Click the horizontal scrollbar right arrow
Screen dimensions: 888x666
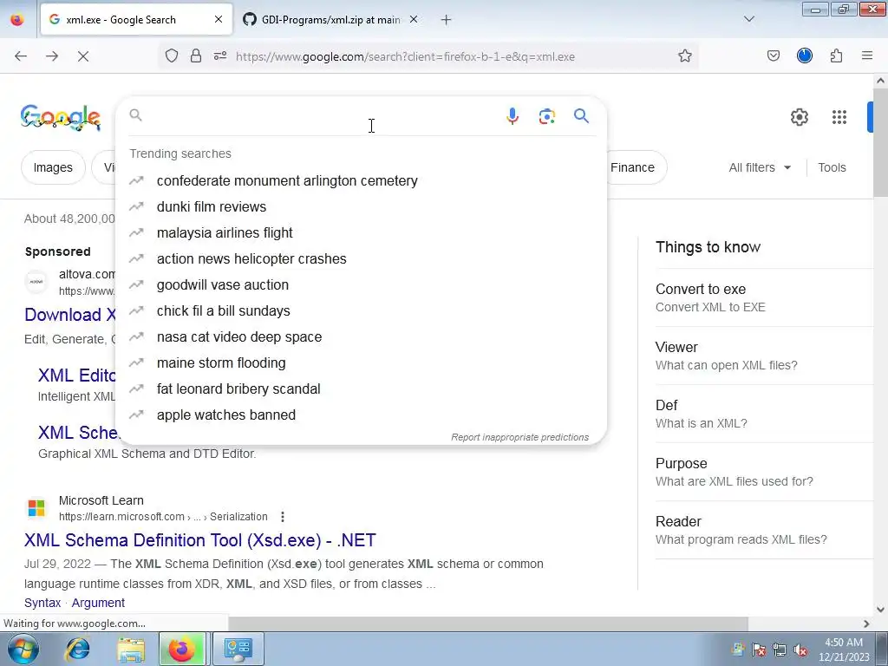tap(866, 624)
